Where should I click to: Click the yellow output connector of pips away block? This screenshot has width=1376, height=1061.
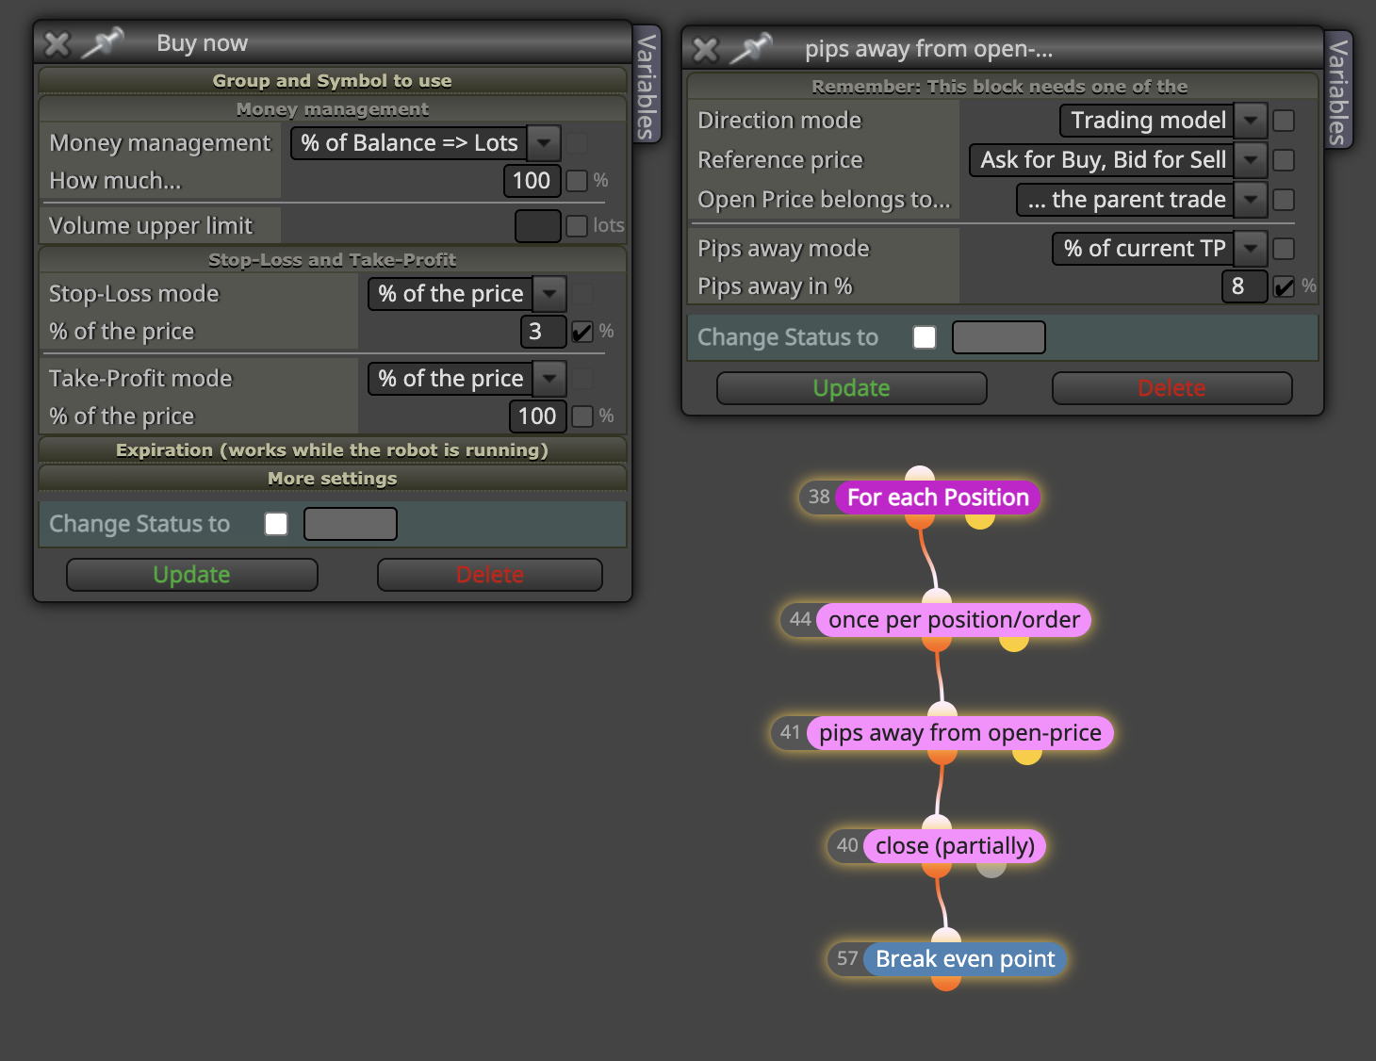coord(1027,756)
